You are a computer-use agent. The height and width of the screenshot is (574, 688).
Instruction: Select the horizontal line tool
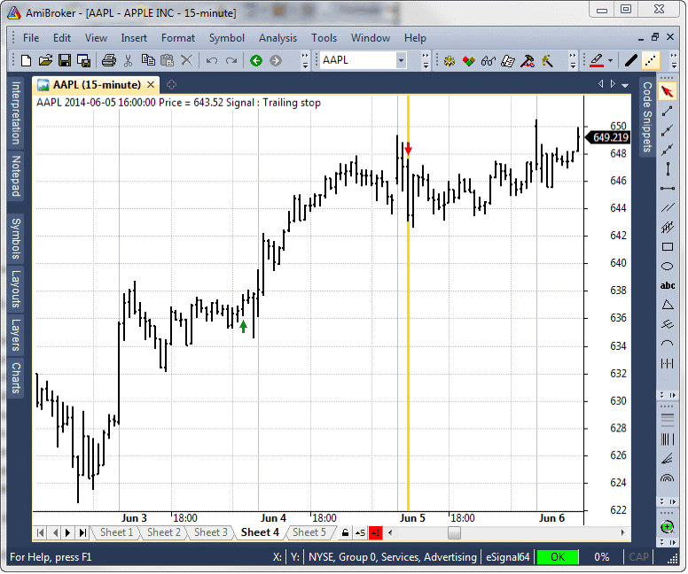point(668,188)
